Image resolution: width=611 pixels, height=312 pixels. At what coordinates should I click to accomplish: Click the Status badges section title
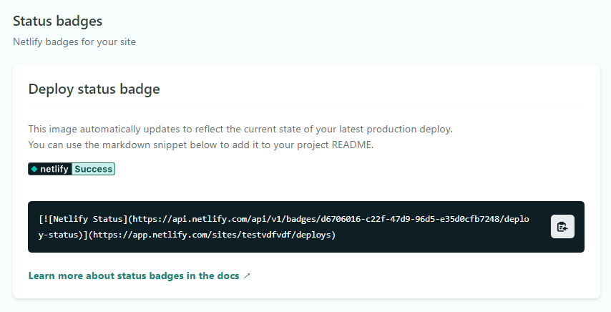coord(57,21)
